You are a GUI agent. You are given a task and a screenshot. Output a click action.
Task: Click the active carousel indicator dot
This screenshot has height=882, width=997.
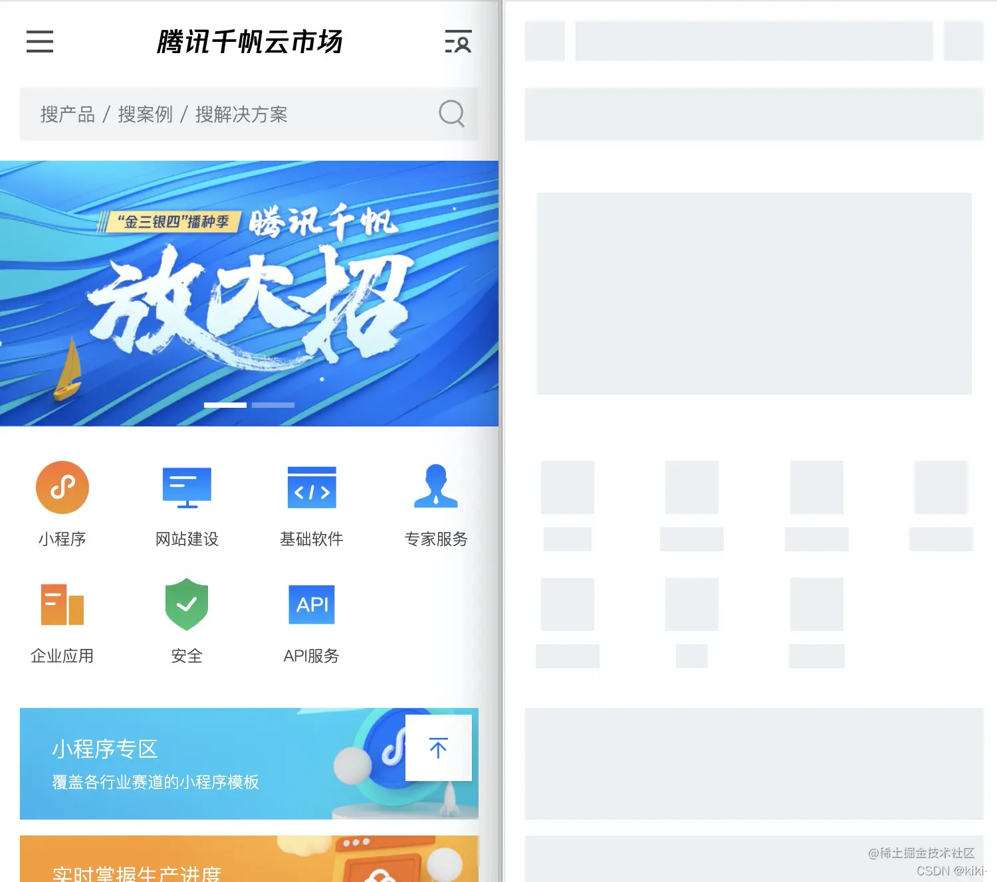tap(225, 404)
